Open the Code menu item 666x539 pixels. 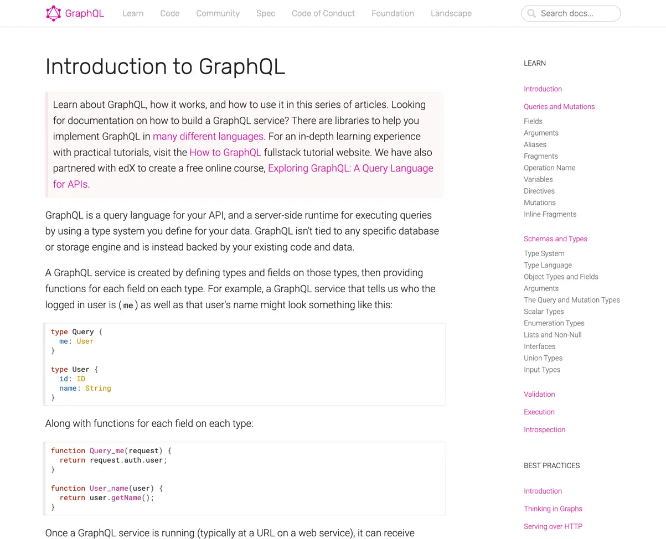pos(169,13)
